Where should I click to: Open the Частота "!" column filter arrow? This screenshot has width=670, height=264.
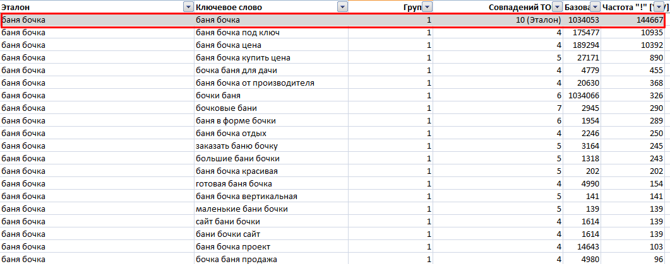click(659, 7)
